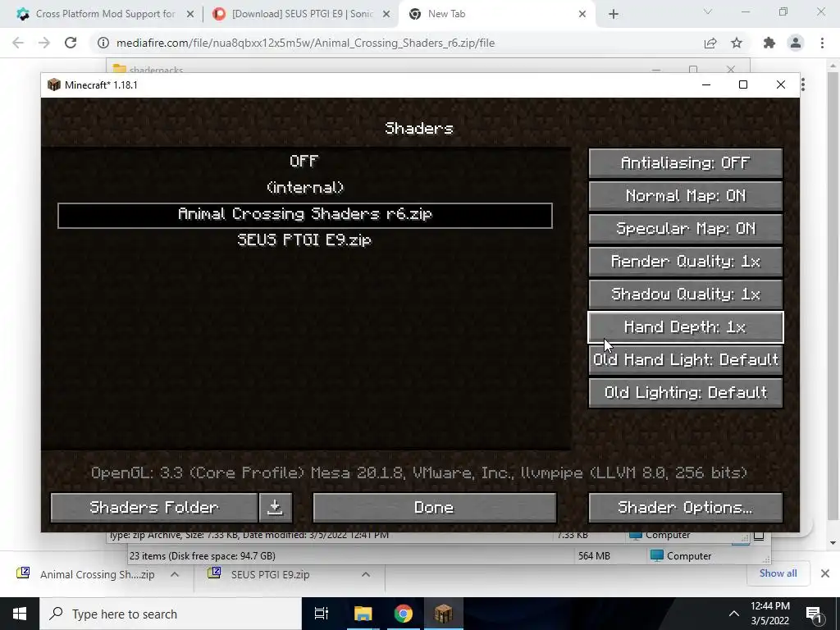The image size is (840, 630).
Task: Cycle Old Hand Light: Default
Action: [x=685, y=359]
